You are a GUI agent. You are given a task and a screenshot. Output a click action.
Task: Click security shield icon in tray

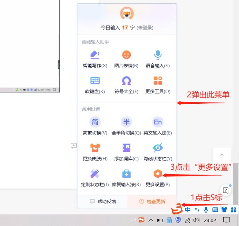coord(178,220)
